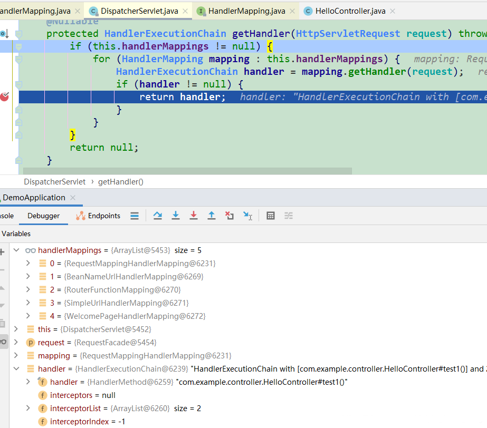Viewport: 487px width, 428px height.
Task: Click the Variables panel header
Action: (x=16, y=234)
